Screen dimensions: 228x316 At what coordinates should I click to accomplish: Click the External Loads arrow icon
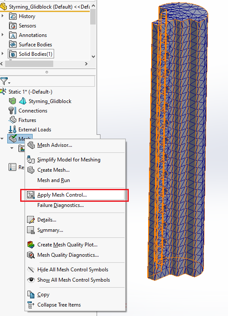(x=12, y=129)
